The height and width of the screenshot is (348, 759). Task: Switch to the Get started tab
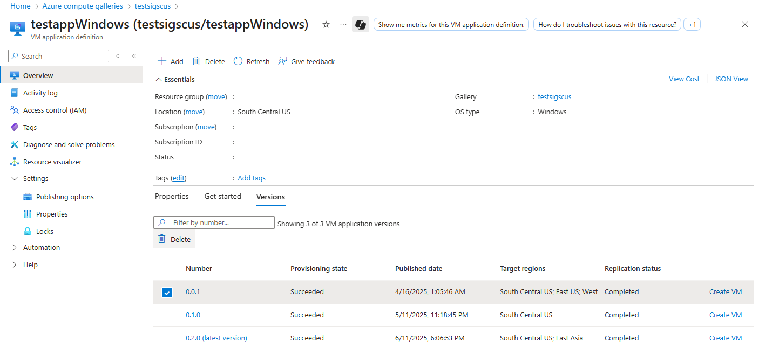222,196
